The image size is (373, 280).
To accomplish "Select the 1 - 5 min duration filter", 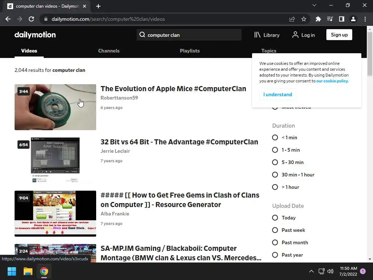I will (275, 150).
